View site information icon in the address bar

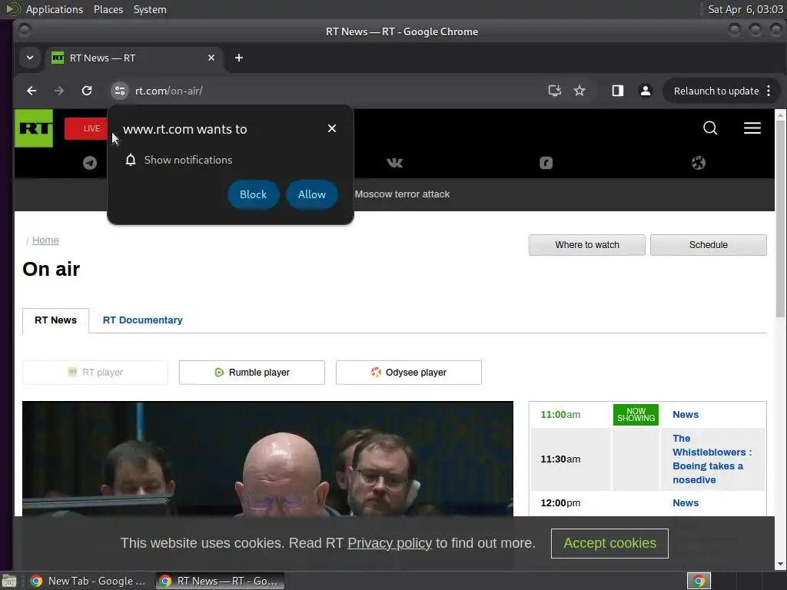[x=119, y=91]
